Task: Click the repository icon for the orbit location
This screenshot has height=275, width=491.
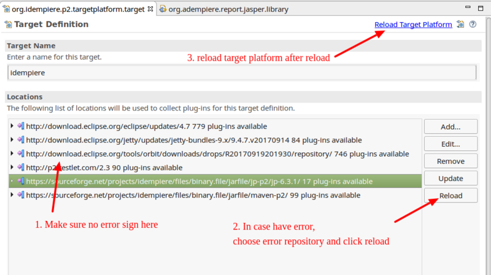Action: 21,154
